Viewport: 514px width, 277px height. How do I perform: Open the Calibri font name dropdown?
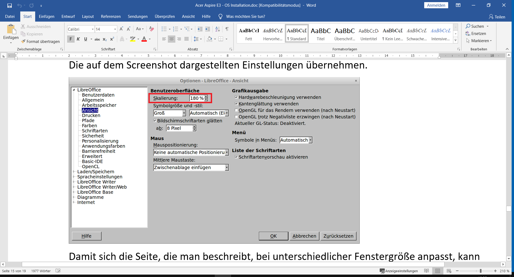point(93,29)
